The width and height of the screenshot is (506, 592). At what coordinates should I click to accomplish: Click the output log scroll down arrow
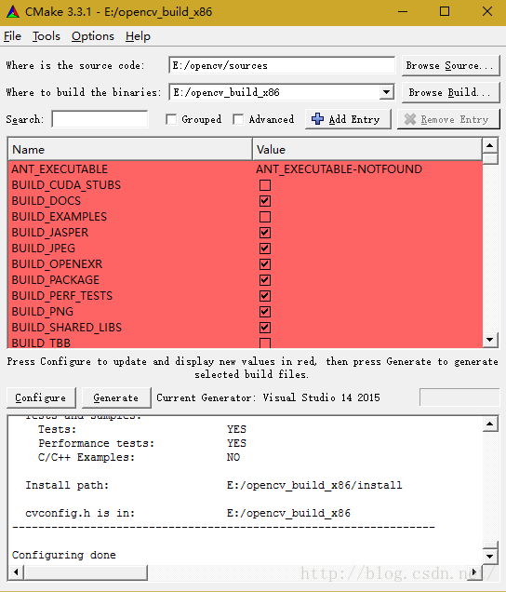click(490, 556)
